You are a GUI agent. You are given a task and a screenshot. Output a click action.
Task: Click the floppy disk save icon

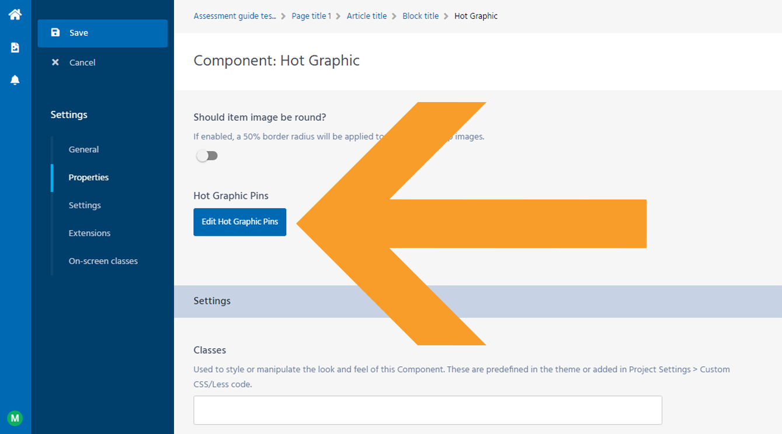[x=55, y=33]
